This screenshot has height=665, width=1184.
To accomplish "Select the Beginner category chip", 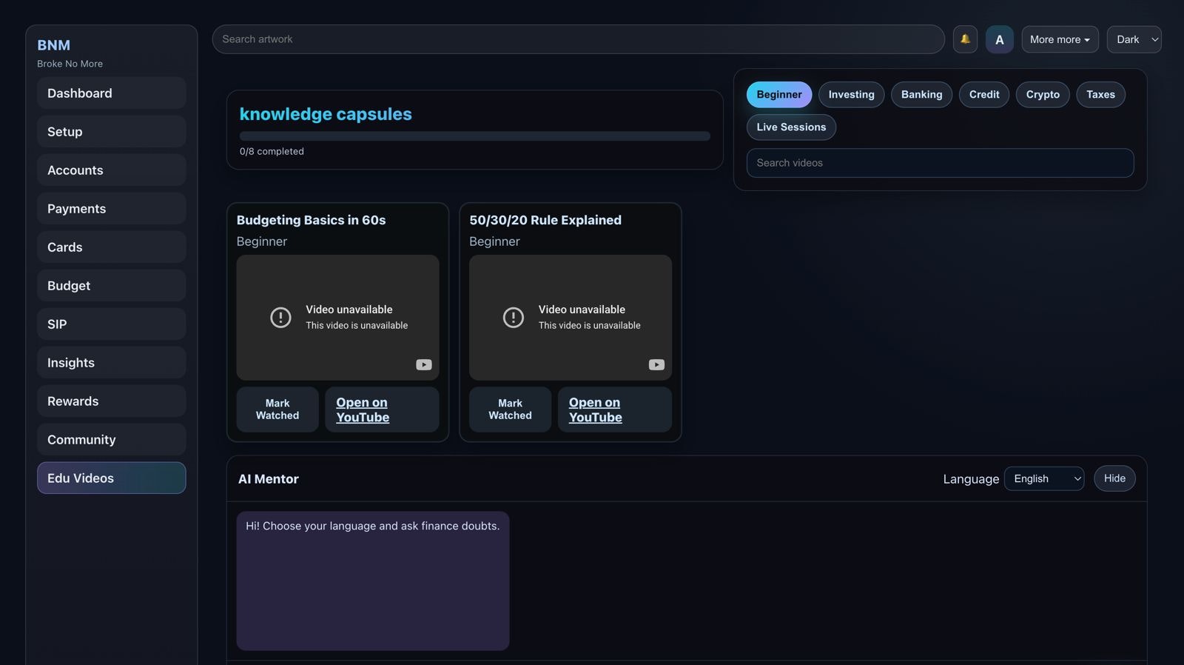I will coord(778,94).
